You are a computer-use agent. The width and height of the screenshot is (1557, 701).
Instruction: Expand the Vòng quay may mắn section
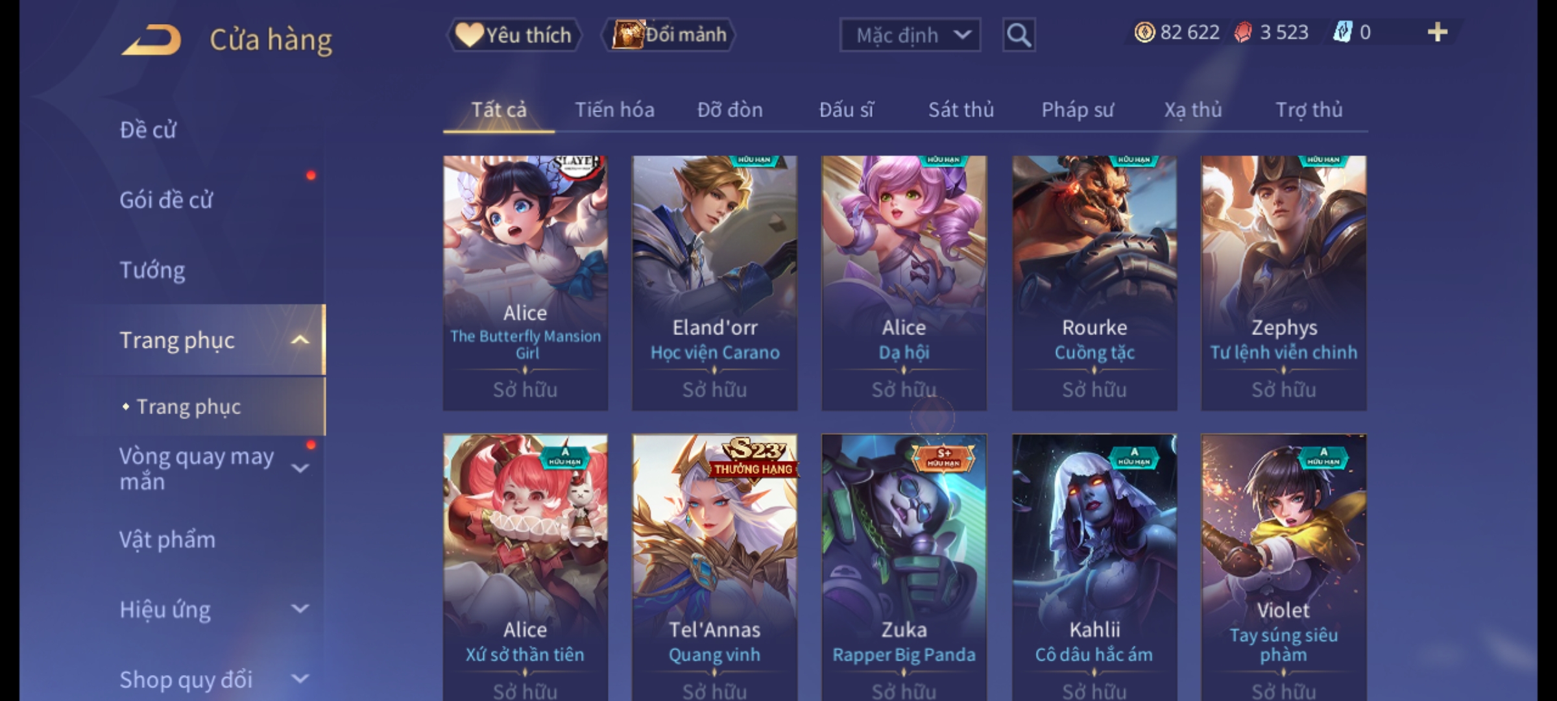click(x=300, y=468)
